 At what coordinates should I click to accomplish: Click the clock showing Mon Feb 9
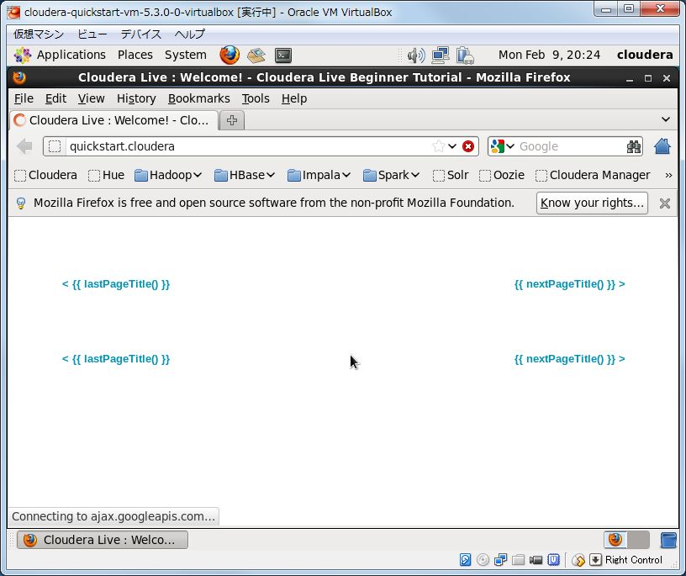coord(550,55)
